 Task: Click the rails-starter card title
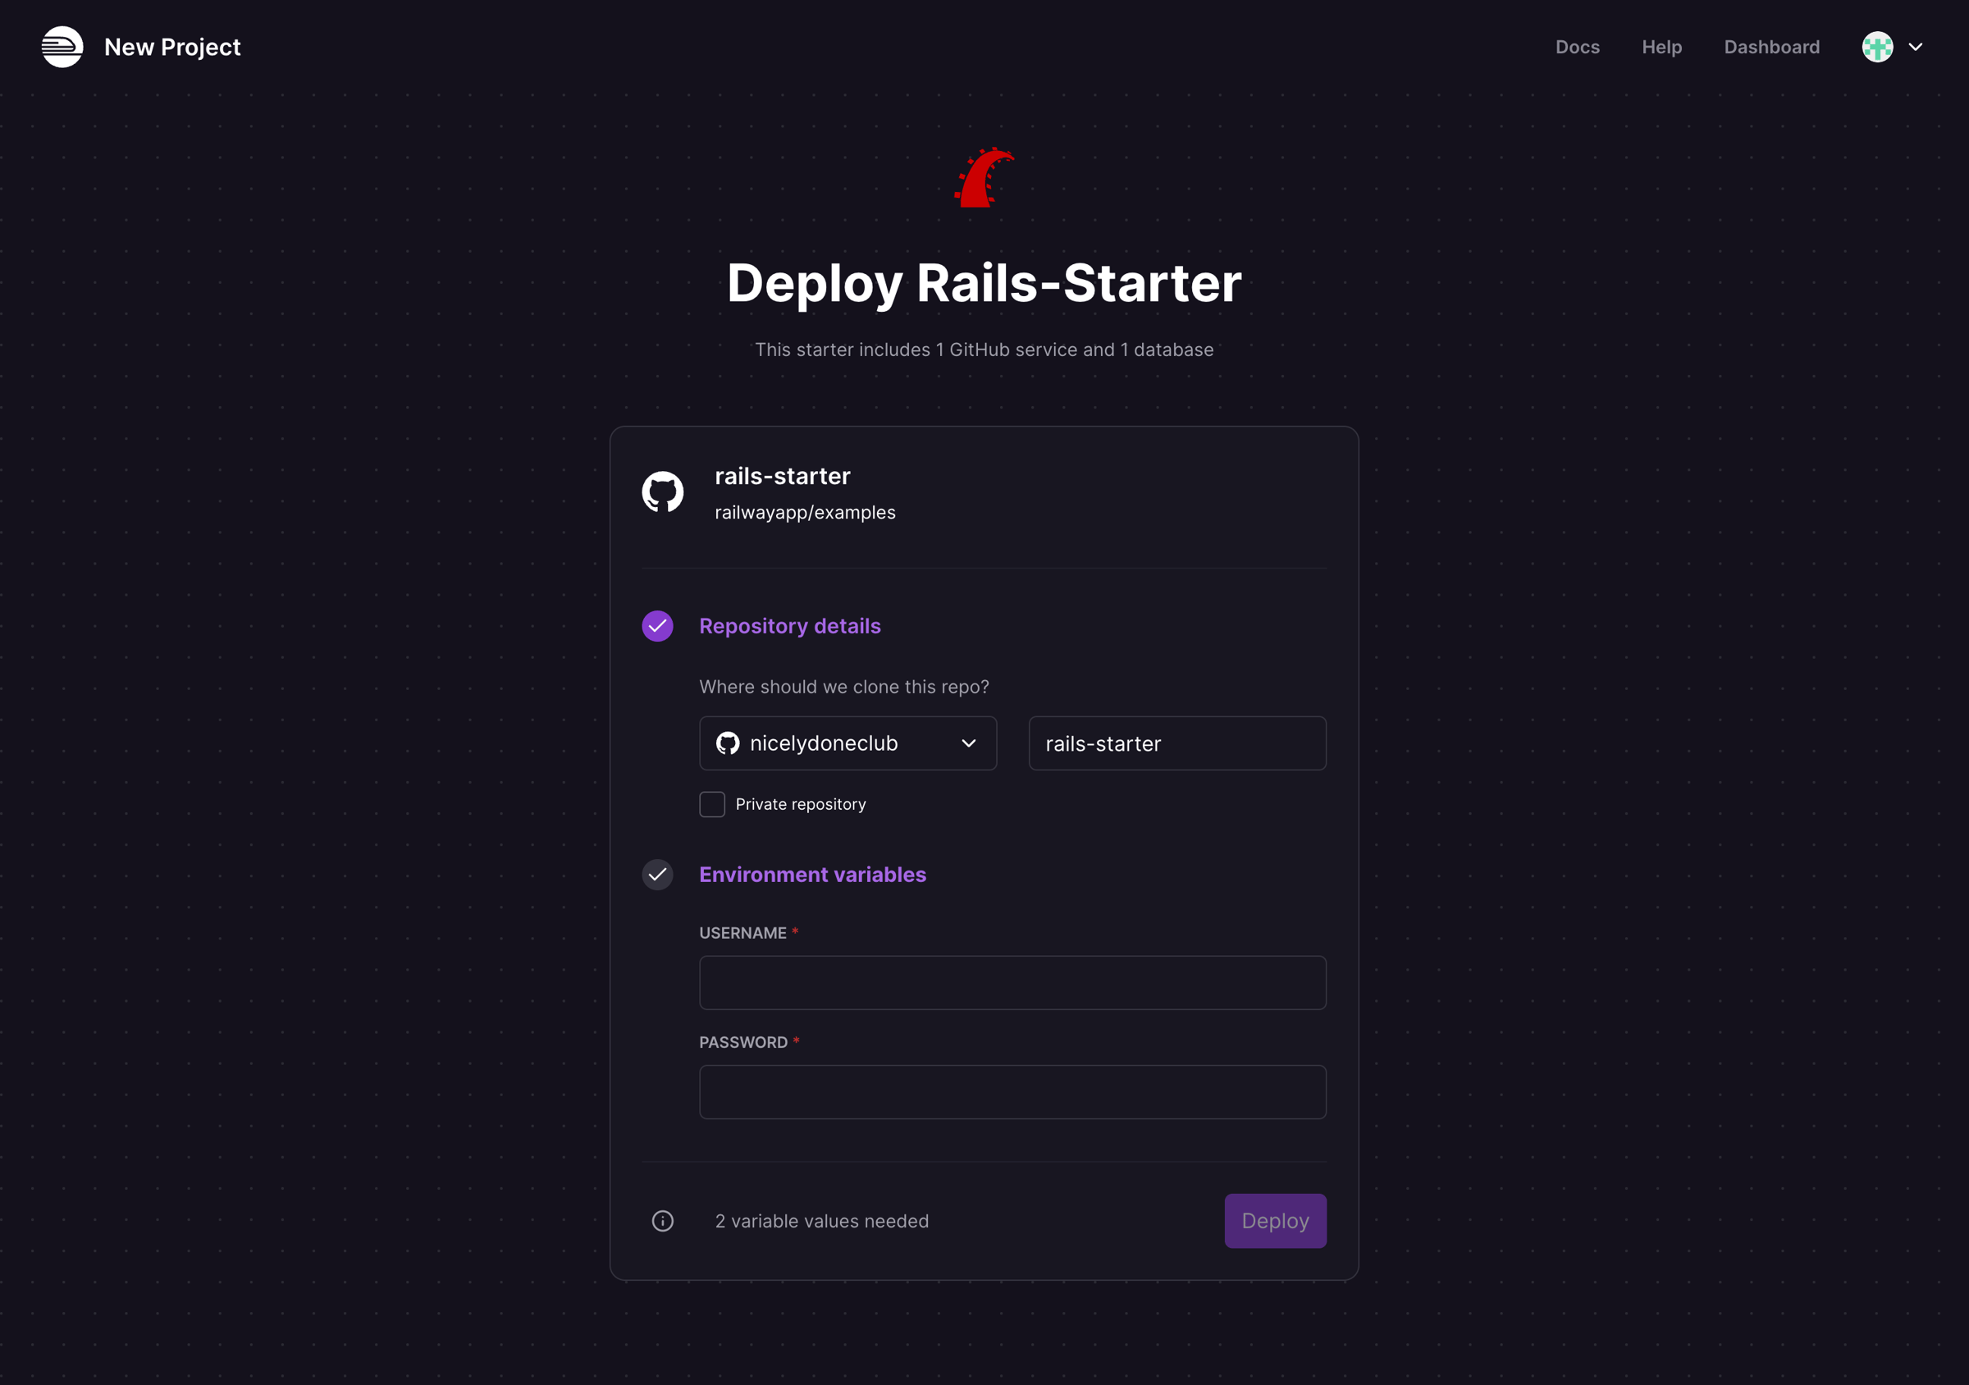click(x=783, y=477)
